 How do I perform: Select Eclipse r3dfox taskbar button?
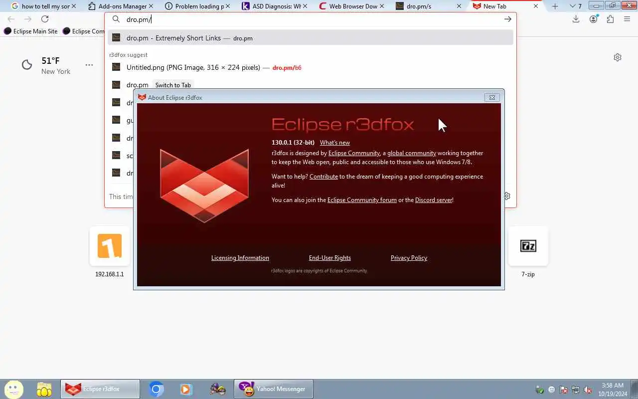(x=100, y=389)
